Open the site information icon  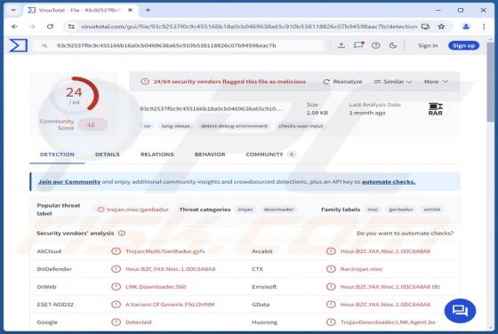click(x=71, y=27)
